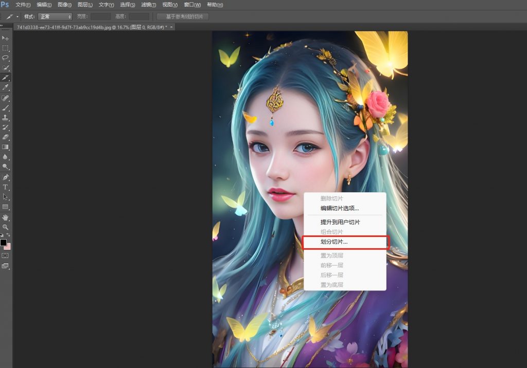
Task: Select the Gradient tool
Action: (5, 146)
